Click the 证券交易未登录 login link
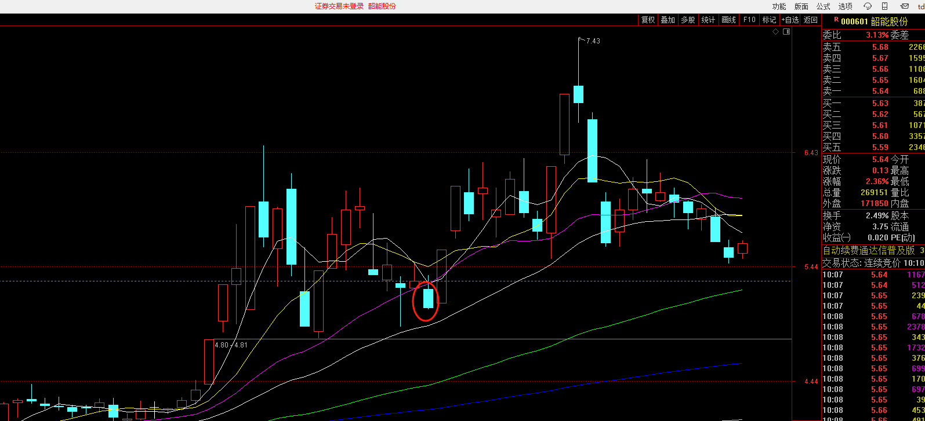 point(339,6)
